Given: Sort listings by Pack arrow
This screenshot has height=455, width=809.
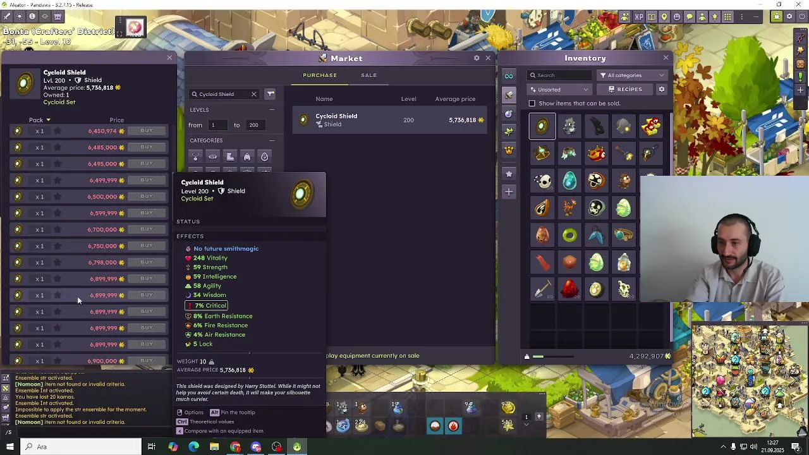Looking at the screenshot, I should tap(48, 120).
